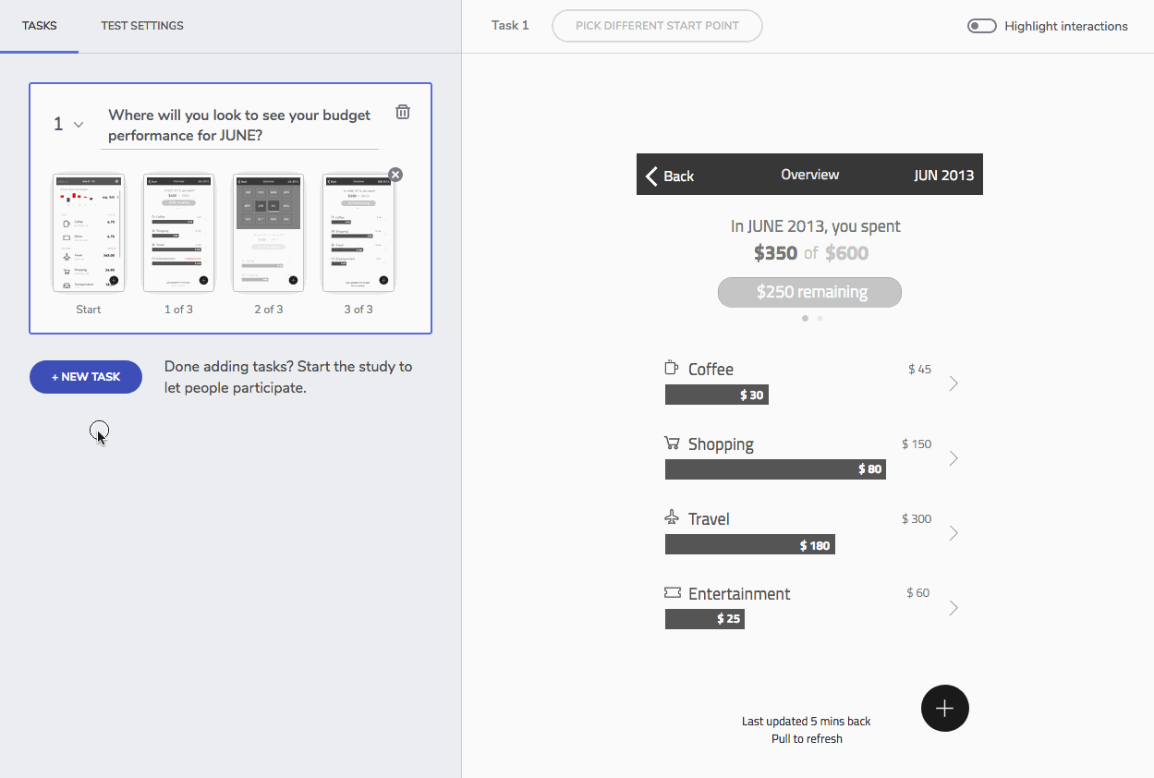Image resolution: width=1154 pixels, height=778 pixels.
Task: Toggle the Highlight interactions switch
Action: pyautogui.click(x=981, y=26)
